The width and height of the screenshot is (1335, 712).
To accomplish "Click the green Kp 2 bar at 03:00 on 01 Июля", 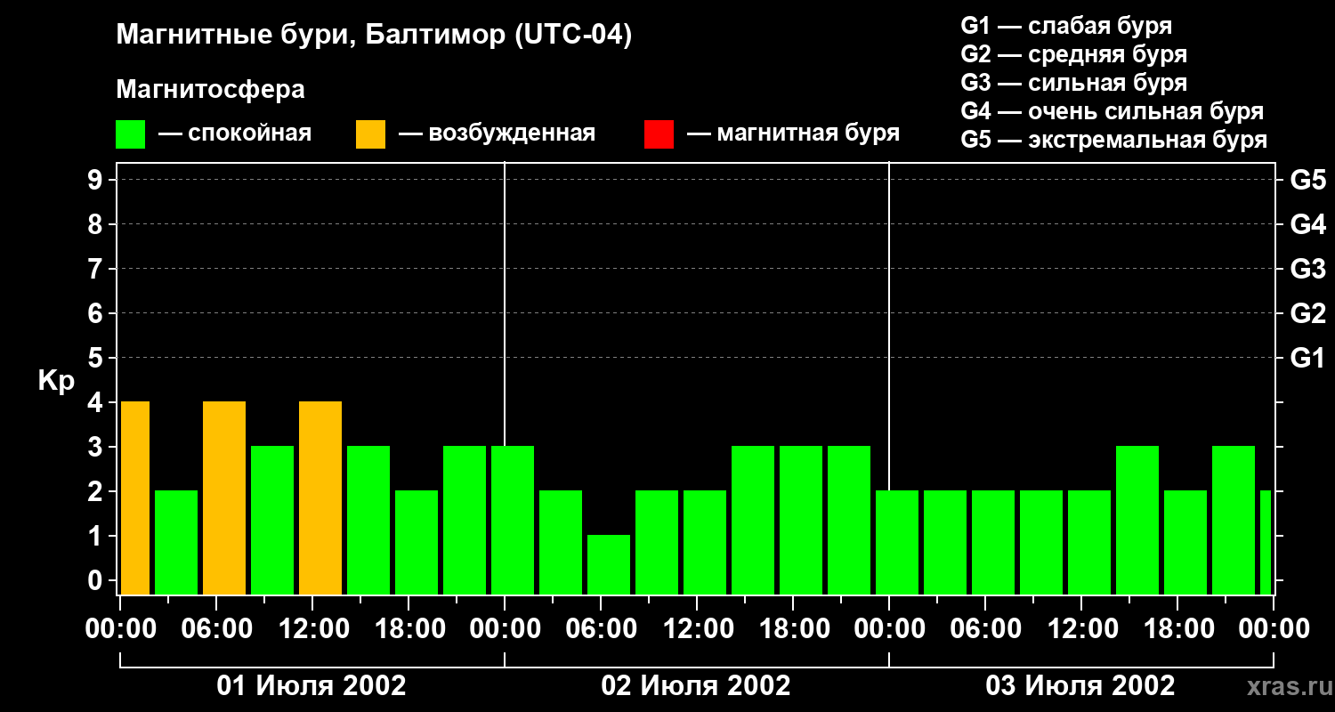I will (x=176, y=542).
